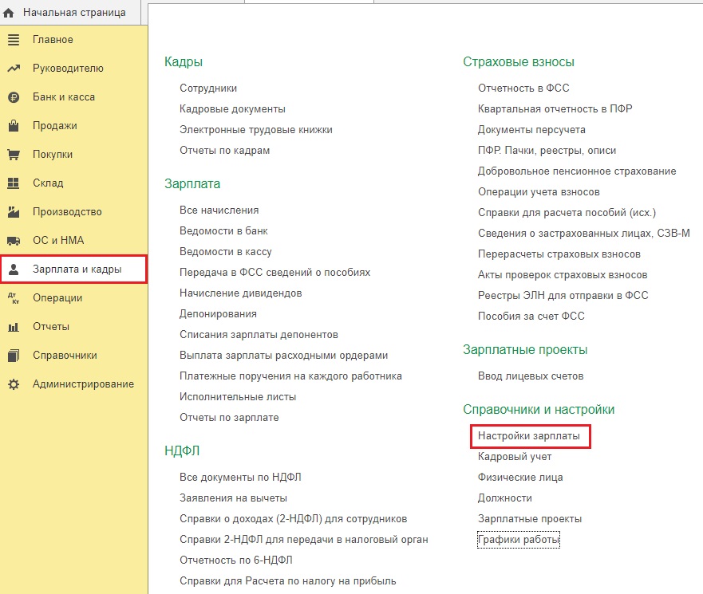Open Исполнительные листы
Viewport: 703px width, 594px height.
[238, 397]
